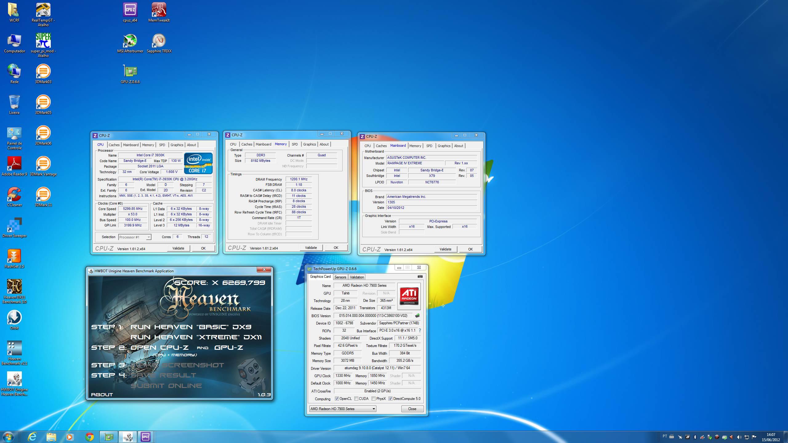788x443 pixels.
Task: Toggle the OpenCL checkbox in GPU-Z
Action: coord(337,399)
